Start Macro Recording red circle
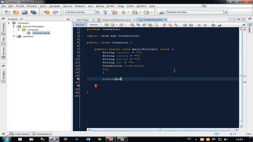 [199, 25]
